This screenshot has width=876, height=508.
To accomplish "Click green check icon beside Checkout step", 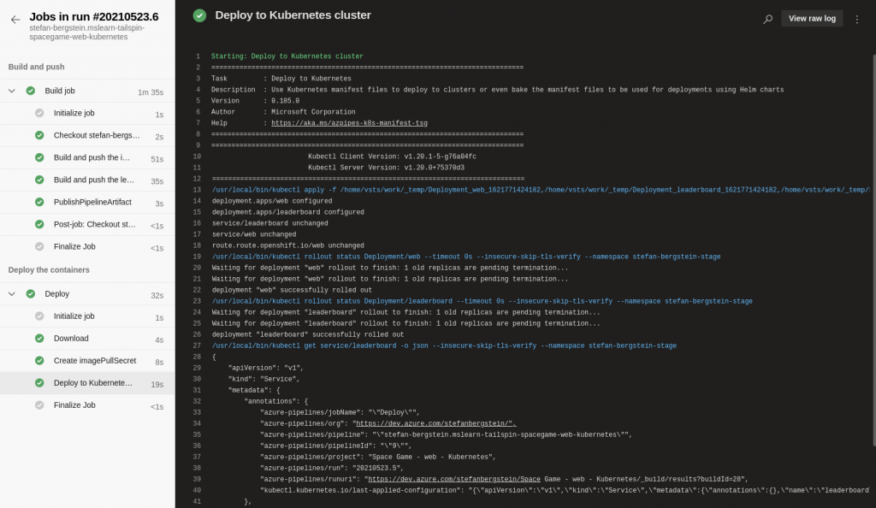I will 39,135.
